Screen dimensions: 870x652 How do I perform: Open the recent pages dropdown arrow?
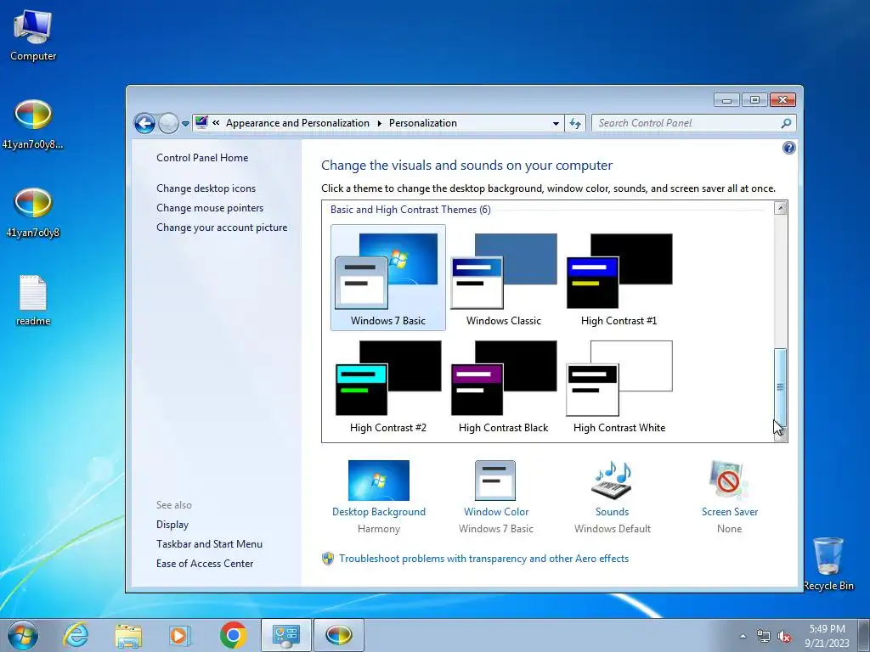point(185,124)
